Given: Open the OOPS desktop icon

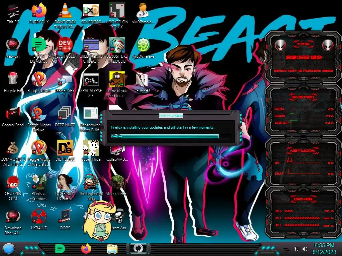Looking at the screenshot, I should [x=65, y=217].
